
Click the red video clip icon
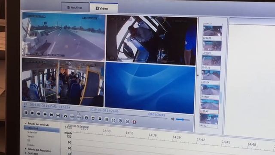pyautogui.click(x=134, y=122)
